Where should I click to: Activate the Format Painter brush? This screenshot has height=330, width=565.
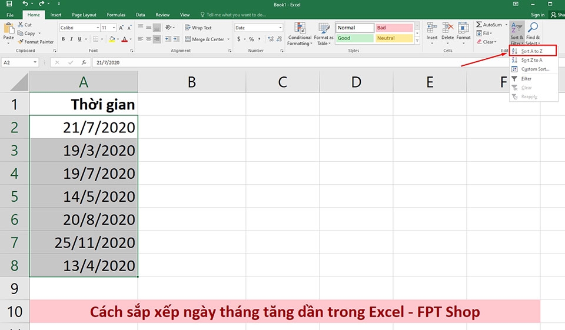point(36,42)
